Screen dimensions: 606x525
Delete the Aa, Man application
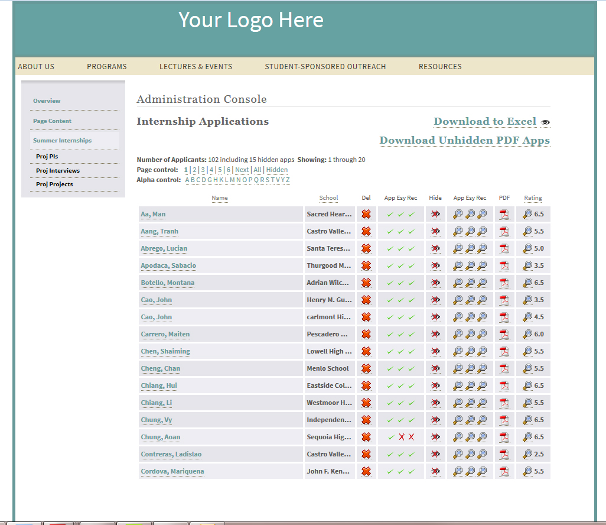[x=366, y=215]
